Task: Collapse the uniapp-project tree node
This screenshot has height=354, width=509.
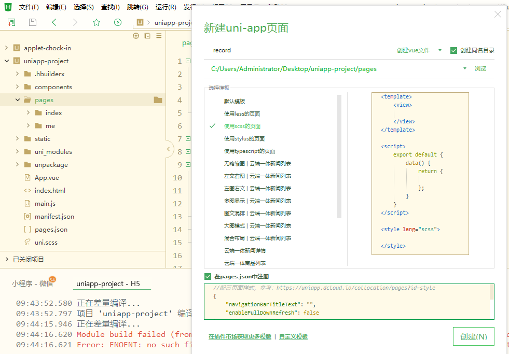Action: (x=7, y=61)
